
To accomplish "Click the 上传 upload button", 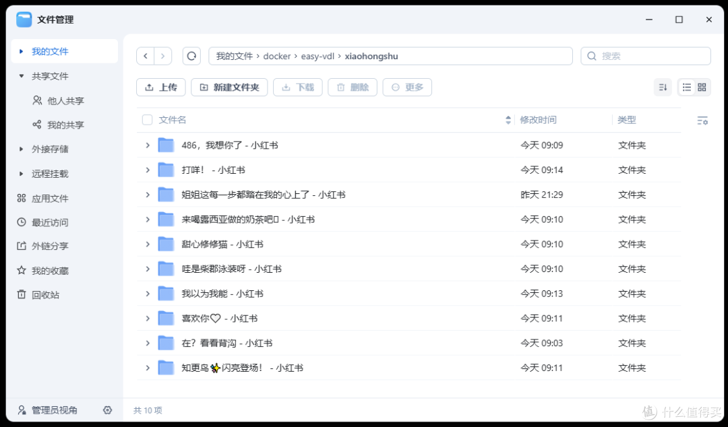I will tap(160, 87).
